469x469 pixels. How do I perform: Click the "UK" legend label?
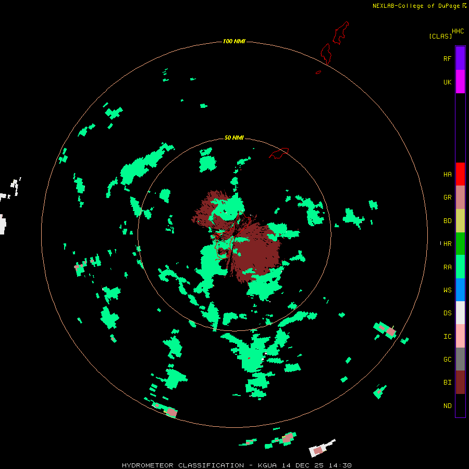click(x=448, y=82)
